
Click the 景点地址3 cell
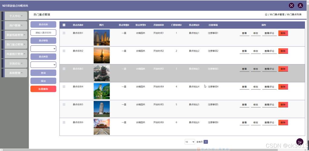point(194,69)
